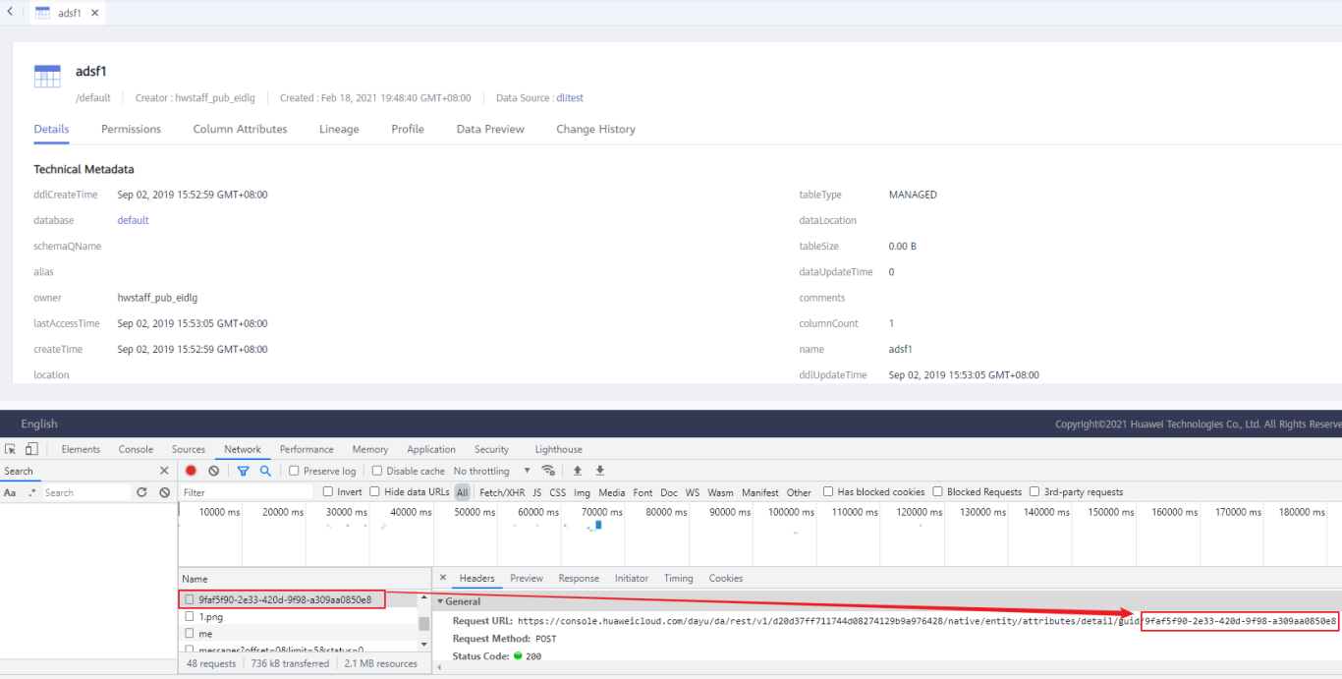Import HAR file with upload arrow
The height and width of the screenshot is (679, 1342).
(578, 471)
